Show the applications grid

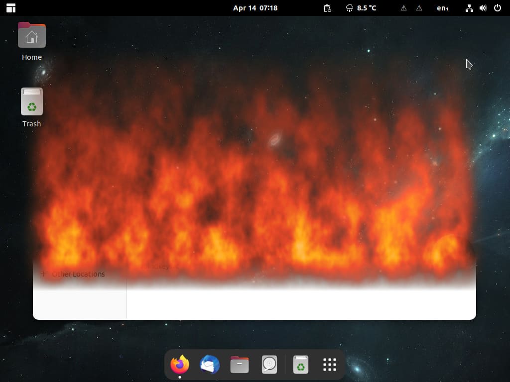[x=330, y=365]
